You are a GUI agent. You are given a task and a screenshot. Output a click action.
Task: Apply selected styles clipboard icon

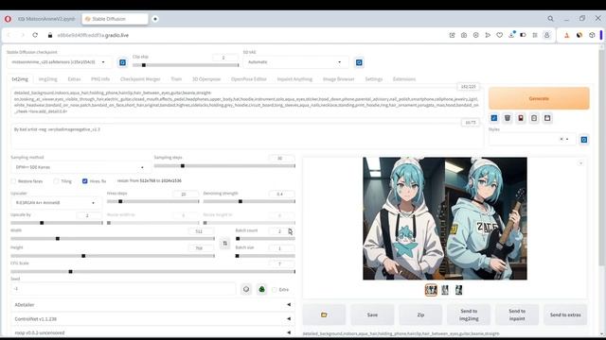tap(534, 118)
